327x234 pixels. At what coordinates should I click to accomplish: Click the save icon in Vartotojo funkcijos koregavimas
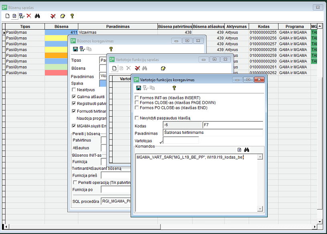(139, 88)
